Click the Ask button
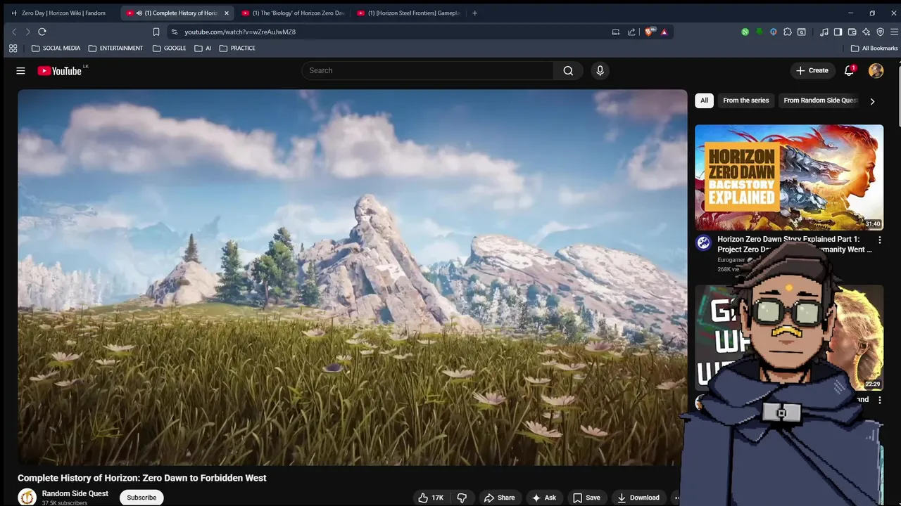This screenshot has width=901, height=506. [543, 498]
